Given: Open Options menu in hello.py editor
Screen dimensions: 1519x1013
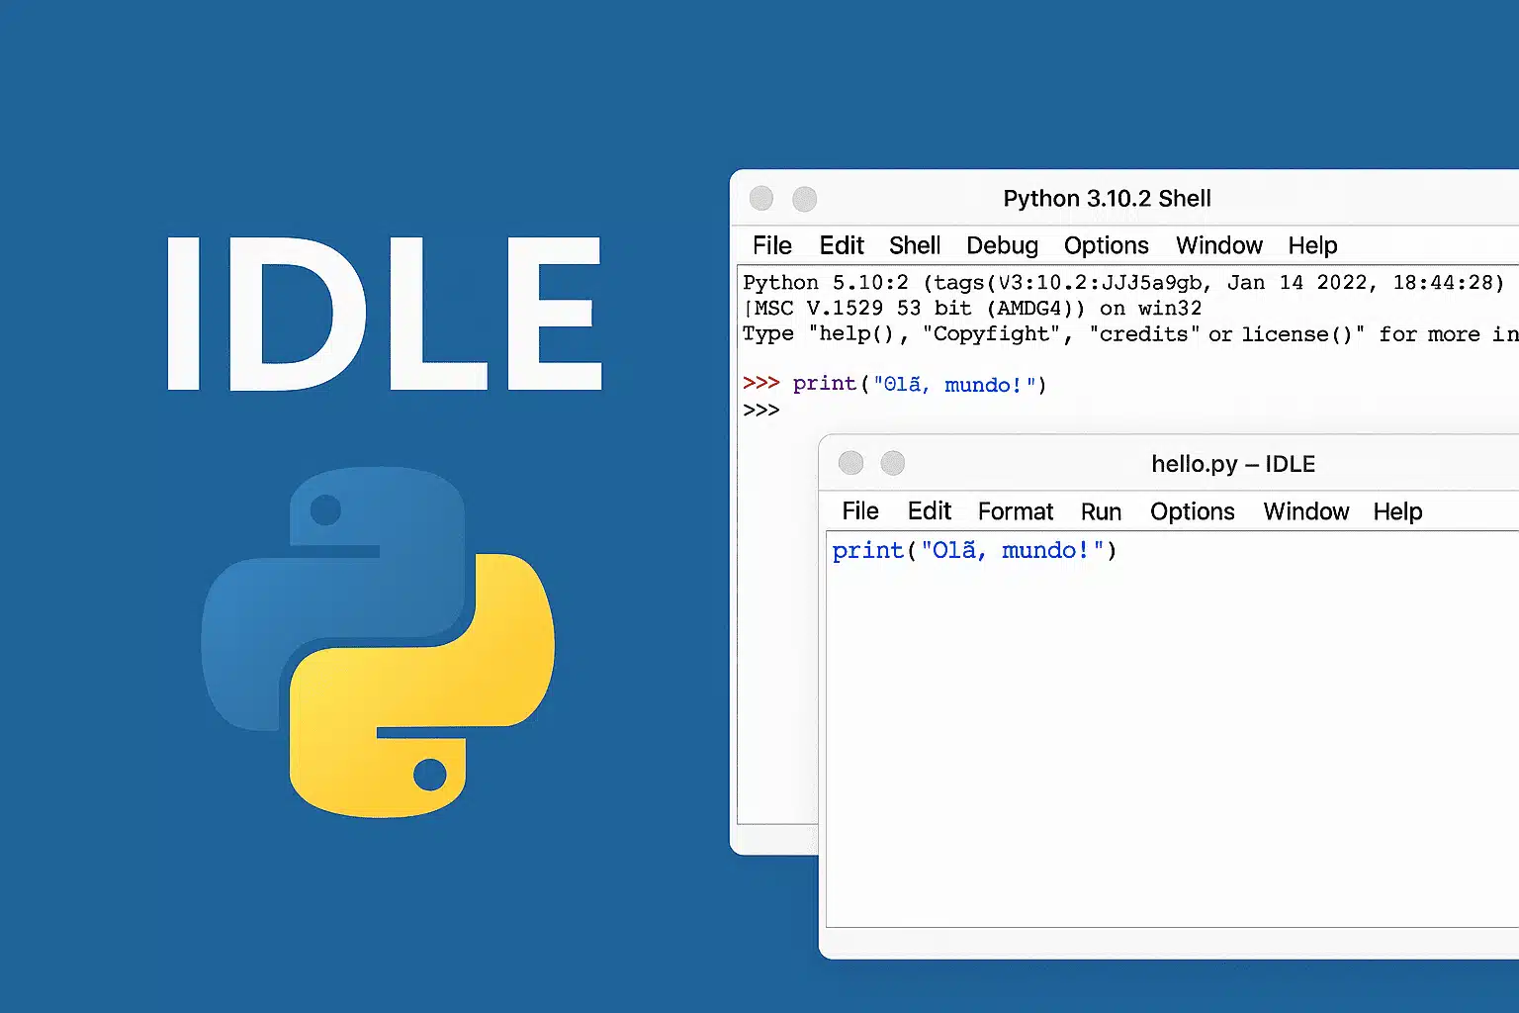Looking at the screenshot, I should coord(1192,511).
